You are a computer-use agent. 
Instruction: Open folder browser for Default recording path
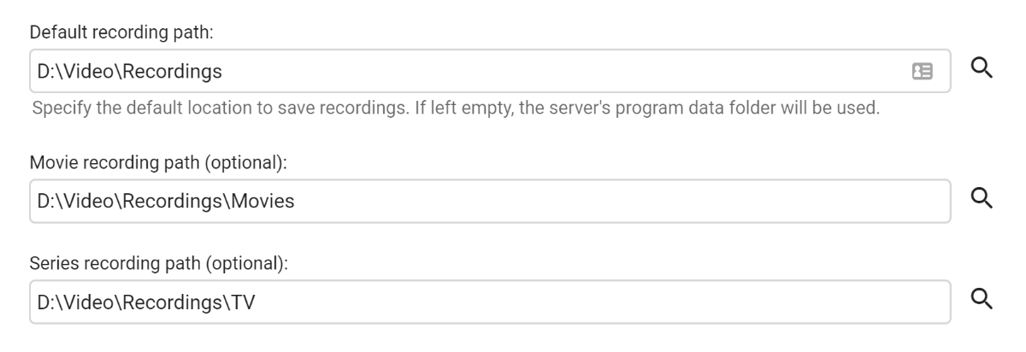point(983,69)
